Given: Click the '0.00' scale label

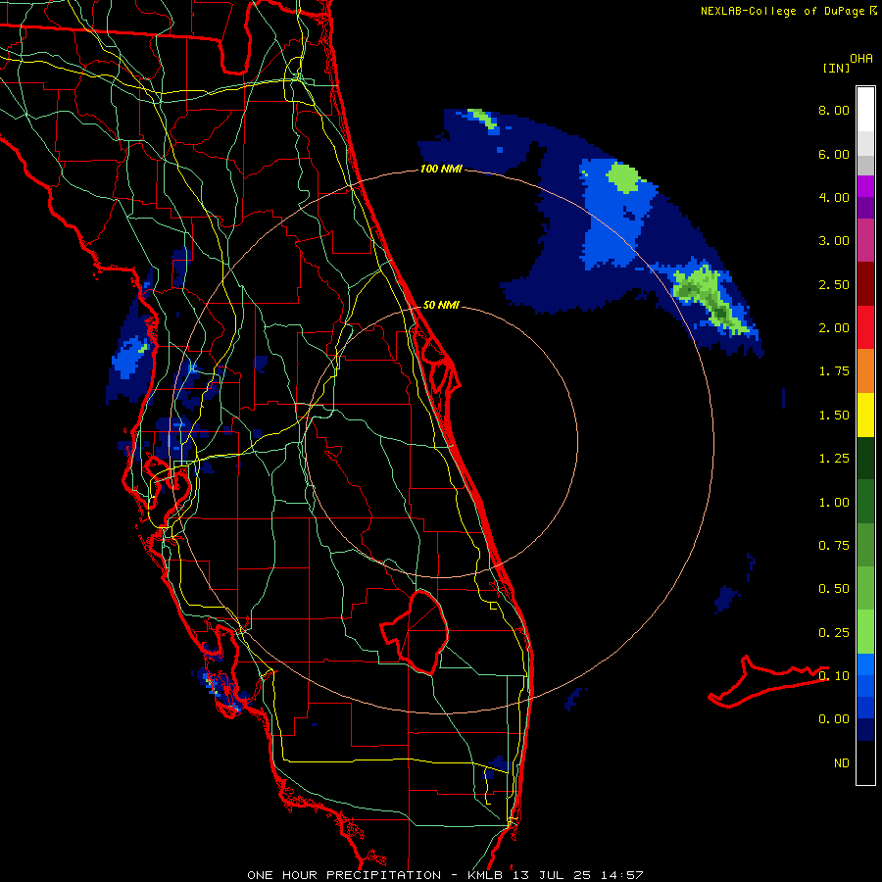Looking at the screenshot, I should click(834, 719).
